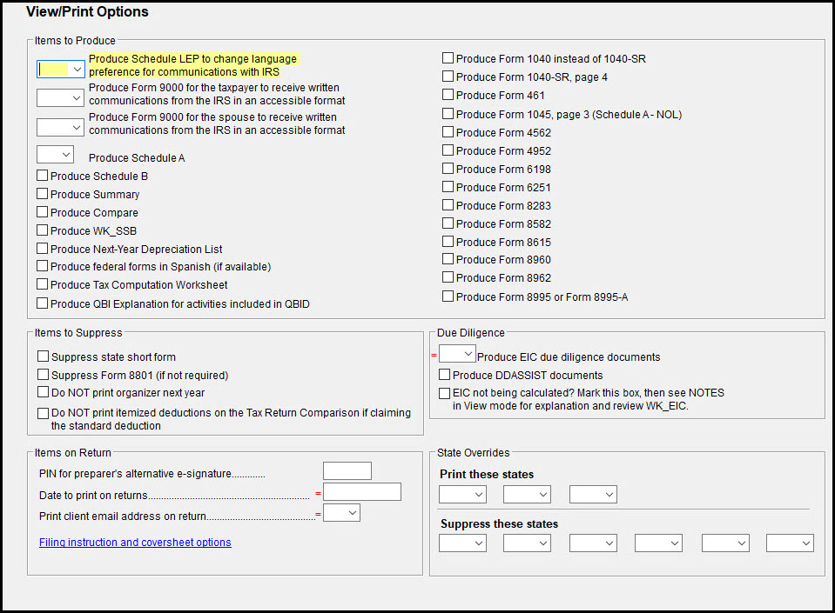Check Produce Form 1040 instead of 1040-SR
Screen dimensions: 835x613
click(x=448, y=58)
